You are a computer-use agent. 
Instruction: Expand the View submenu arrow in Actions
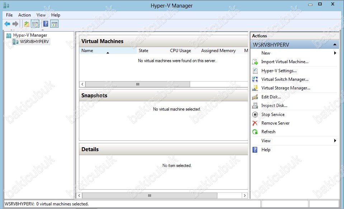coord(335,140)
